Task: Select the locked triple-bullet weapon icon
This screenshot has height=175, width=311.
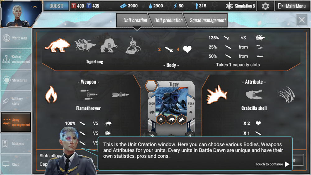Action: pyautogui.click(x=88, y=95)
